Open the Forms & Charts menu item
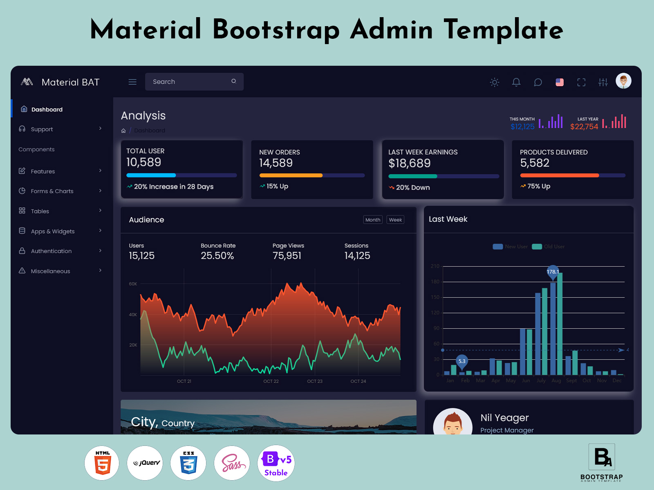Screen dimensions: 654x490 (62, 191)
